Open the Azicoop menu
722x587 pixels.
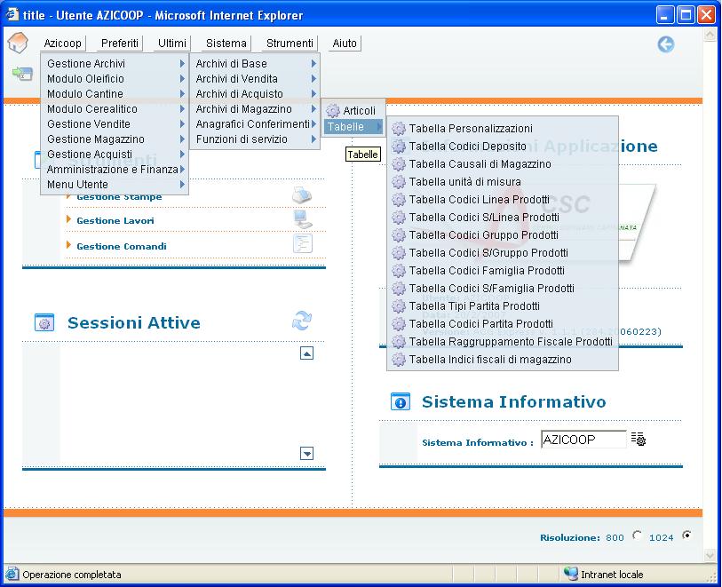63,44
